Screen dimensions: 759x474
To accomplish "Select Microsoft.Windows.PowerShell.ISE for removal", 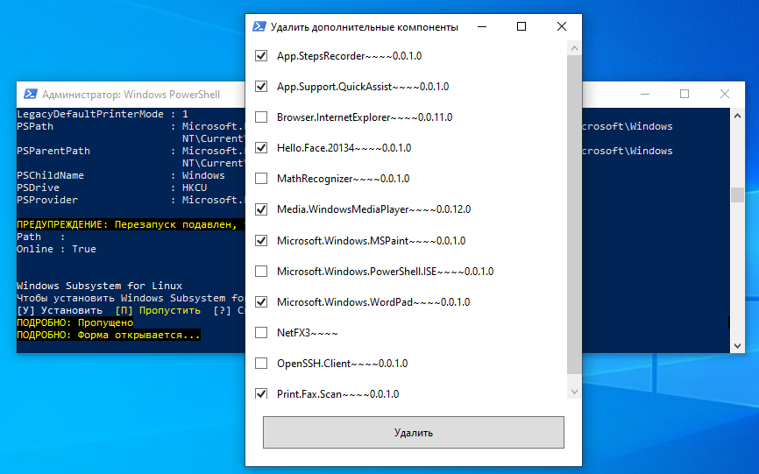I will coord(261,271).
